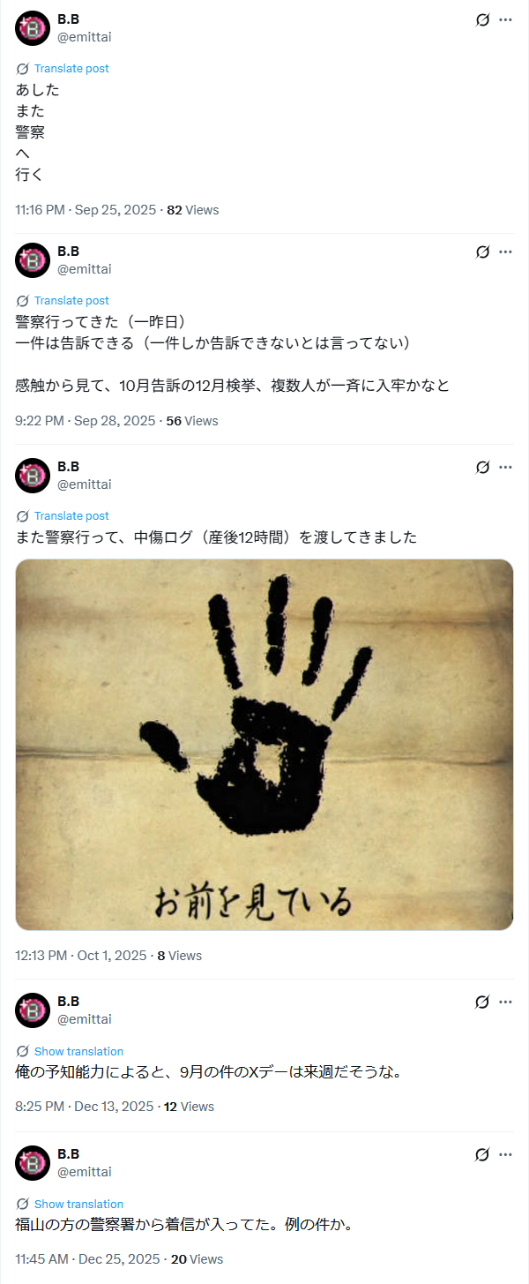
Task: Open timestamp 11:16 PM · Sep 25, 2025
Action: pyautogui.click(x=86, y=210)
